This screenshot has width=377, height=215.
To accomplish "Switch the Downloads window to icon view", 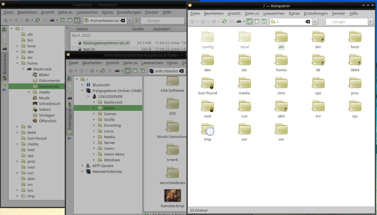I will click(62, 20).
